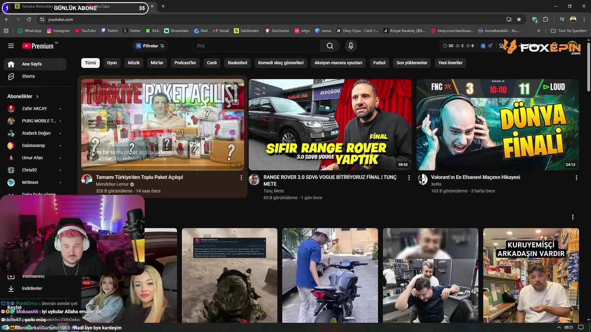The image size is (591, 332).
Task: Click into the Ara search field
Action: tap(256, 46)
